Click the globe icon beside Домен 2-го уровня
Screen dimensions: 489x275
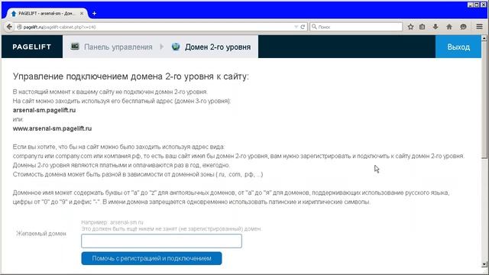coord(176,47)
